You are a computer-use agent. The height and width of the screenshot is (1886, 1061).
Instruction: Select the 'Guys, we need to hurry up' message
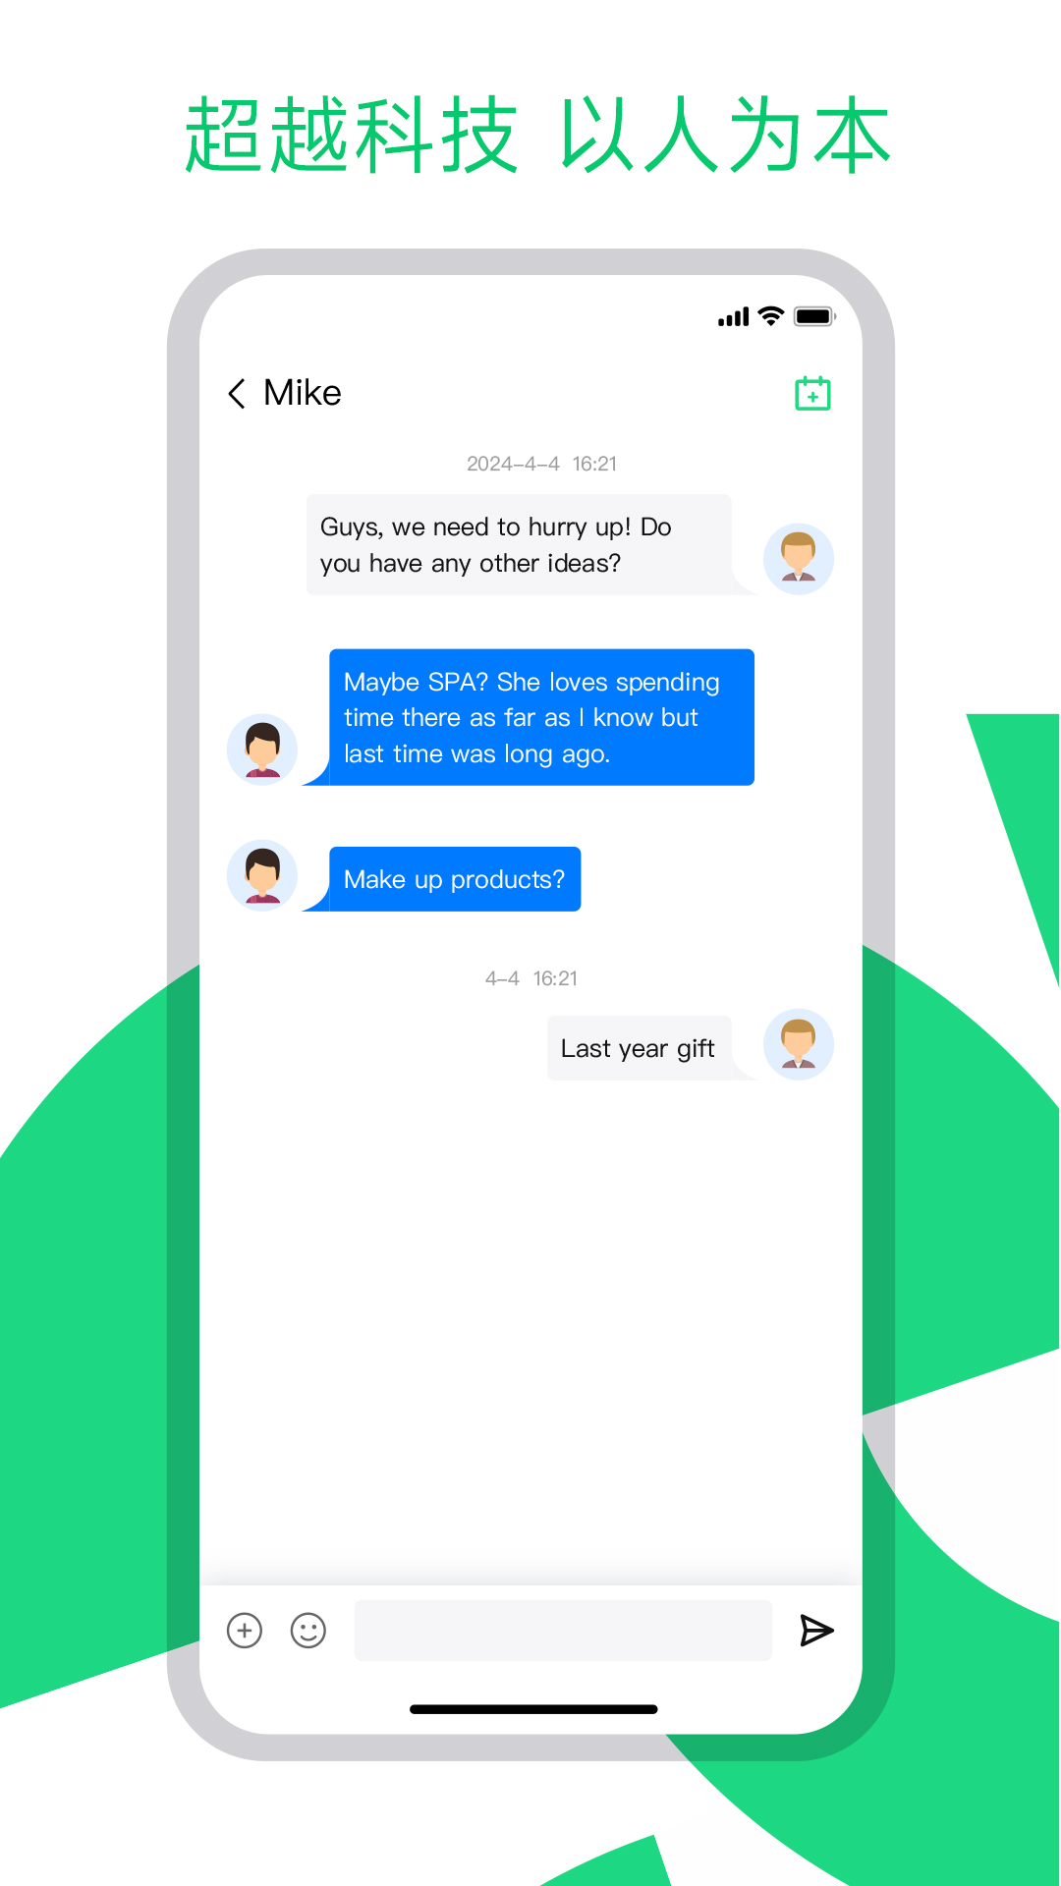coord(519,545)
